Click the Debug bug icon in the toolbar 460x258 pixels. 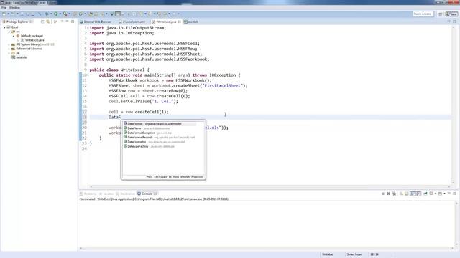[x=47, y=14]
